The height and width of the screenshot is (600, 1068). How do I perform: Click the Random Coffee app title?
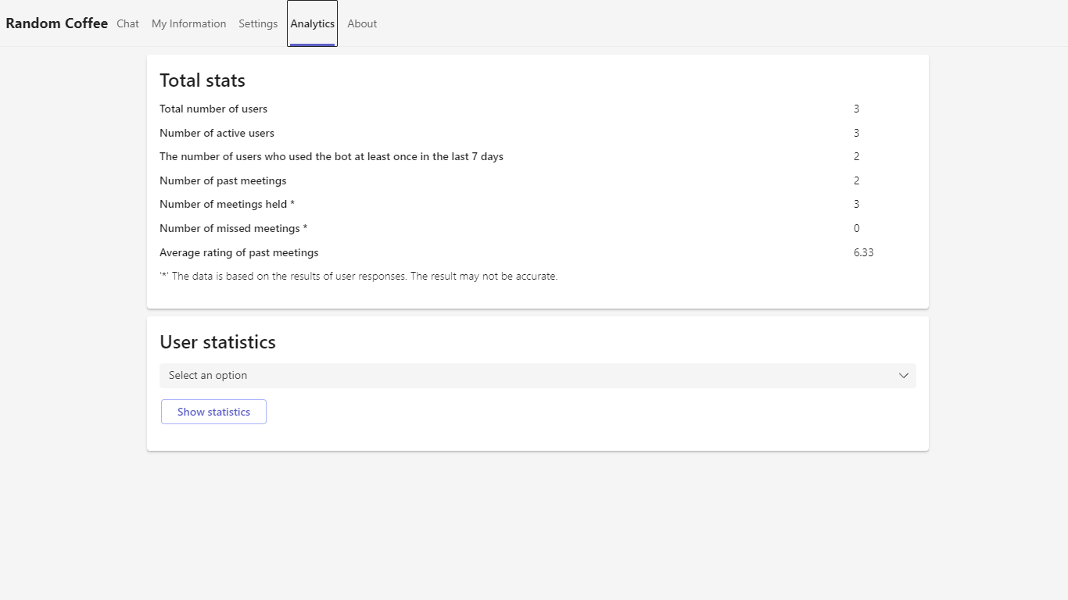click(x=56, y=23)
